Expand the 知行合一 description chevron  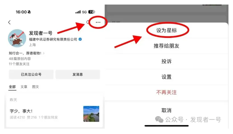point(44,53)
